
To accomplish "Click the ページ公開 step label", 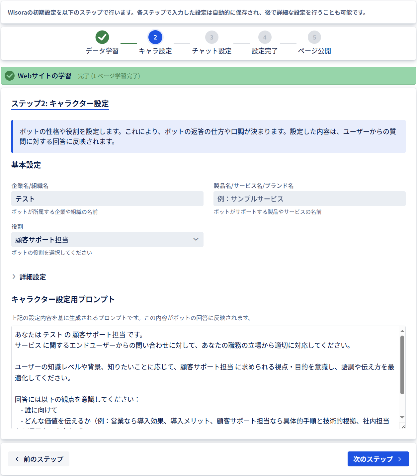I will coord(314,51).
